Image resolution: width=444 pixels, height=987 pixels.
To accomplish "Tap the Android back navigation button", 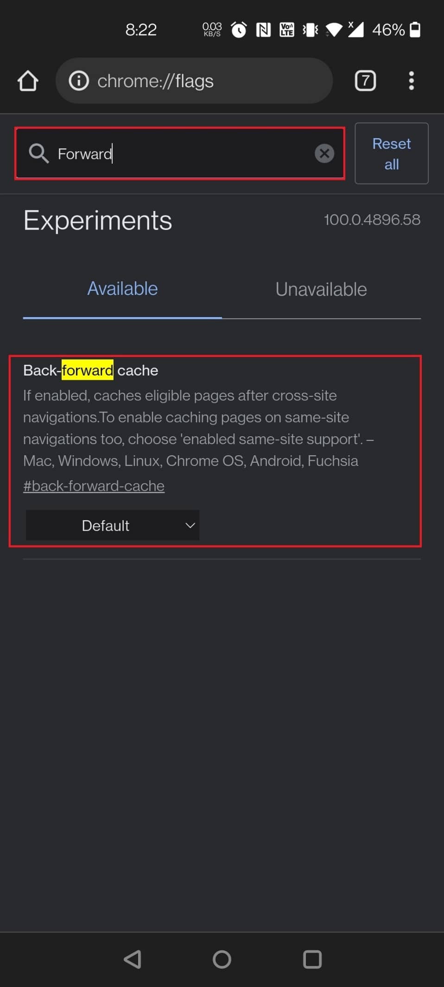I will [x=133, y=959].
